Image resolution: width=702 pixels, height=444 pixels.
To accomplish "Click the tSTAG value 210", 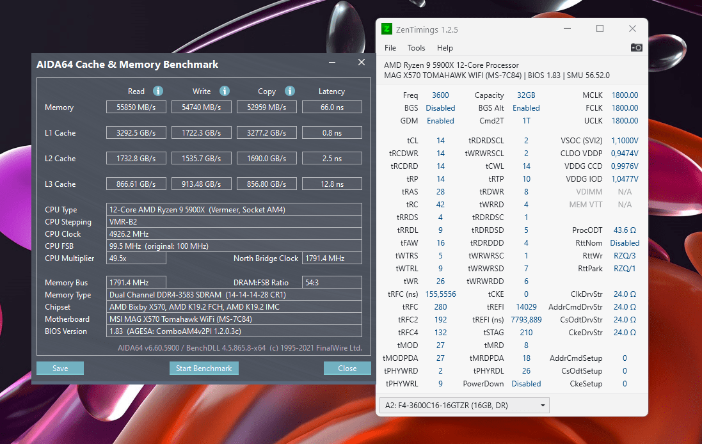I will pos(526,333).
